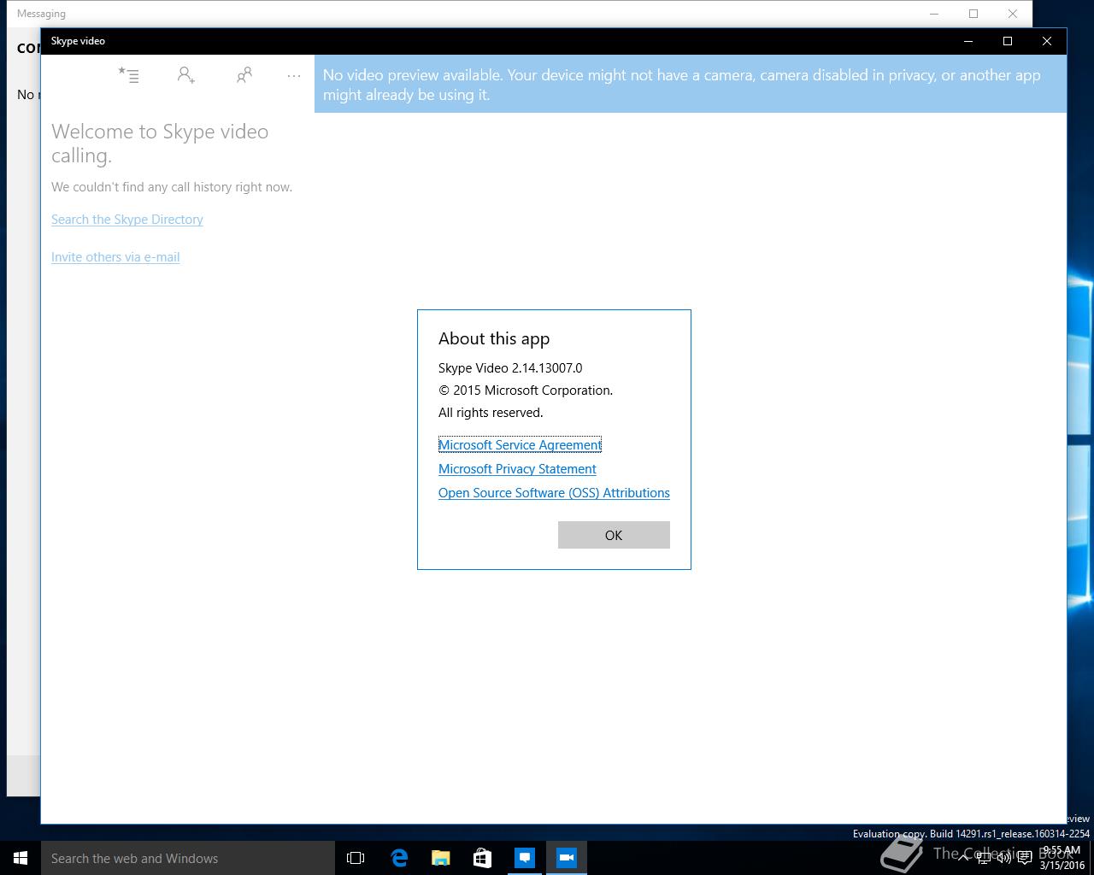Confirm the About dialog with OK
Screen dimensions: 1094x875
pos(614,535)
